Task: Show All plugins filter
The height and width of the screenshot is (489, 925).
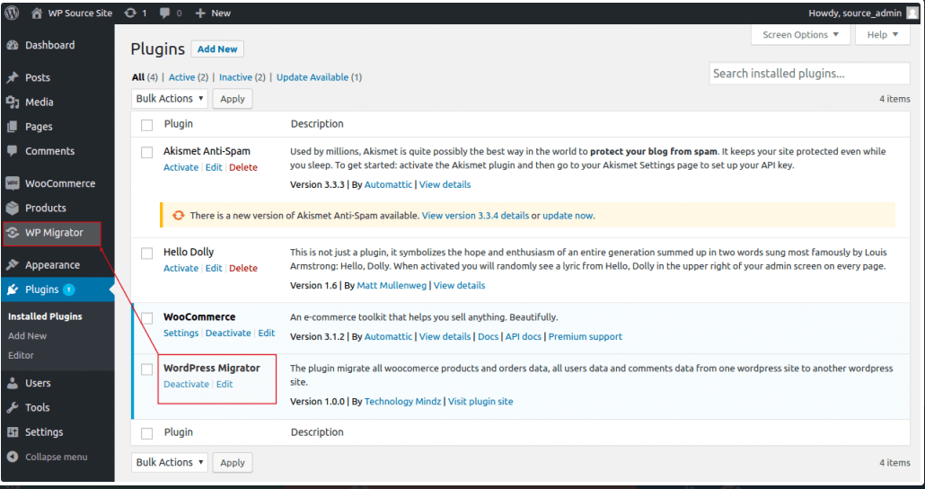Action: click(138, 77)
